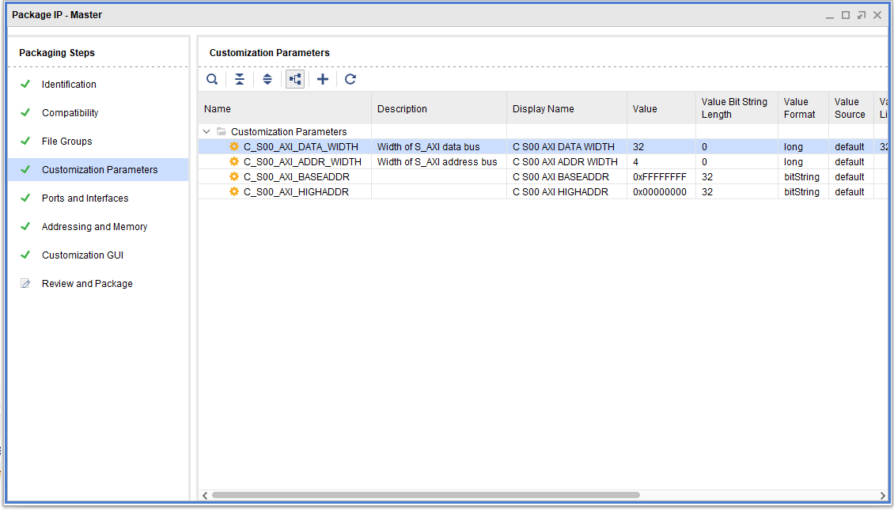Screen dimensions: 894x510
Task: Select the C_S00_AXI_HIGHADDR parameter
Action: click(x=296, y=192)
